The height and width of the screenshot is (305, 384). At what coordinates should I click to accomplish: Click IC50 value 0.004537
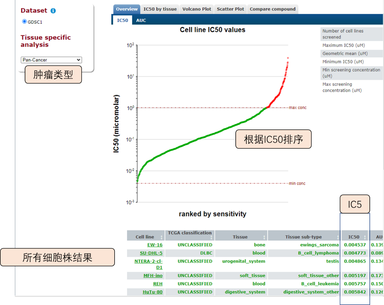tap(355, 245)
